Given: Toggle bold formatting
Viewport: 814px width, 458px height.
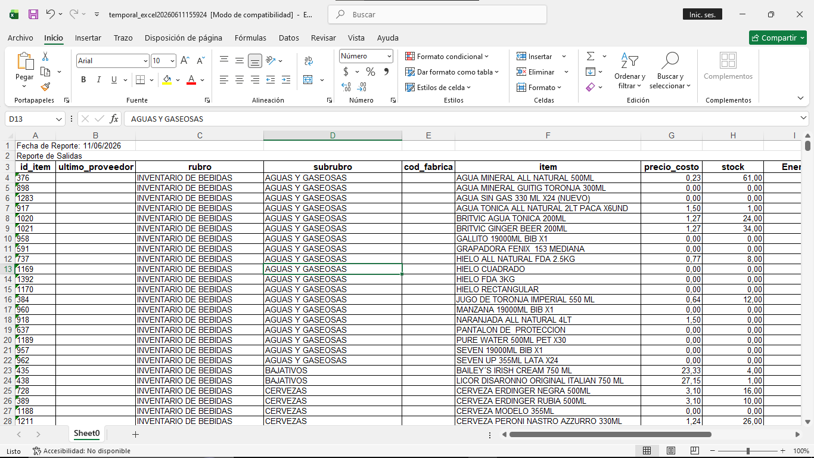Looking at the screenshot, I should point(83,79).
